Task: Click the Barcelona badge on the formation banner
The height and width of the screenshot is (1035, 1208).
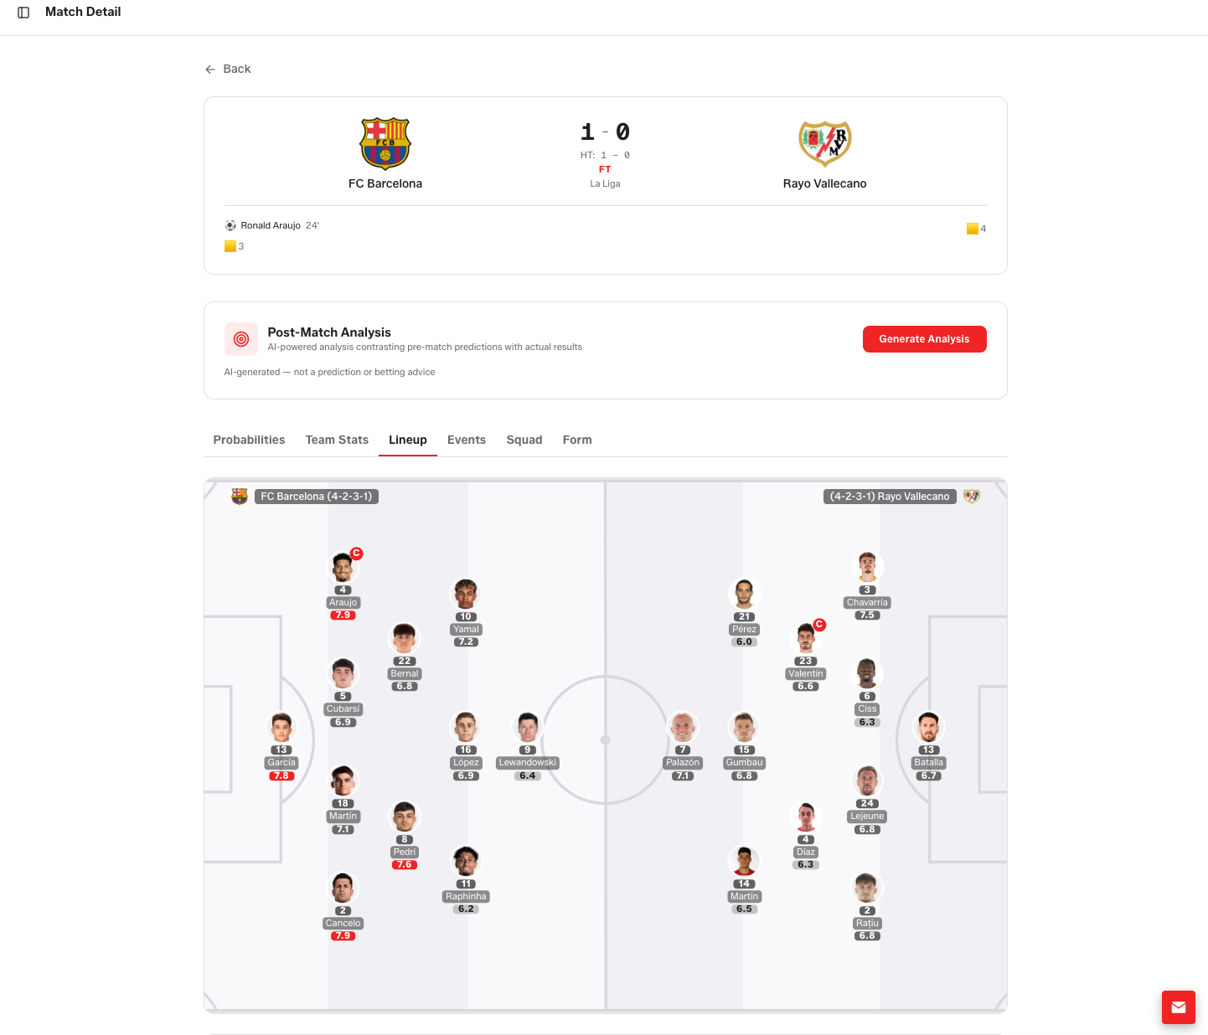Action: pyautogui.click(x=239, y=496)
